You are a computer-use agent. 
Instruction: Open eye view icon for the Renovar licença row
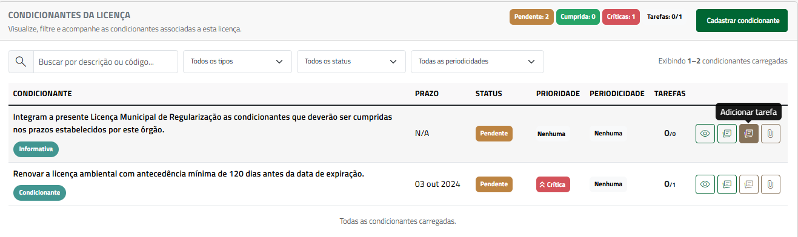705,184
